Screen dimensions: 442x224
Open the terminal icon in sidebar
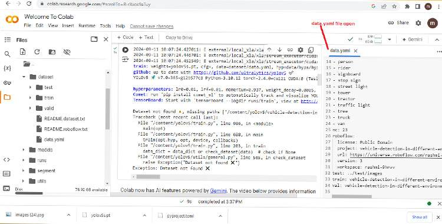(6, 188)
